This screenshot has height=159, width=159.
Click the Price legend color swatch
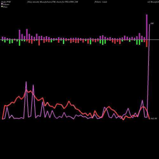click(x=2, y=7)
